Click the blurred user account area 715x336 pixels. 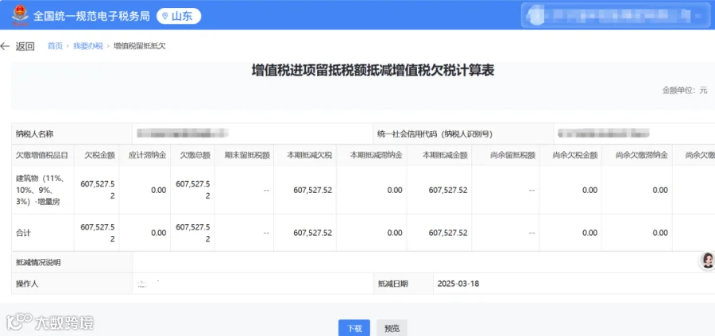pyautogui.click(x=614, y=16)
